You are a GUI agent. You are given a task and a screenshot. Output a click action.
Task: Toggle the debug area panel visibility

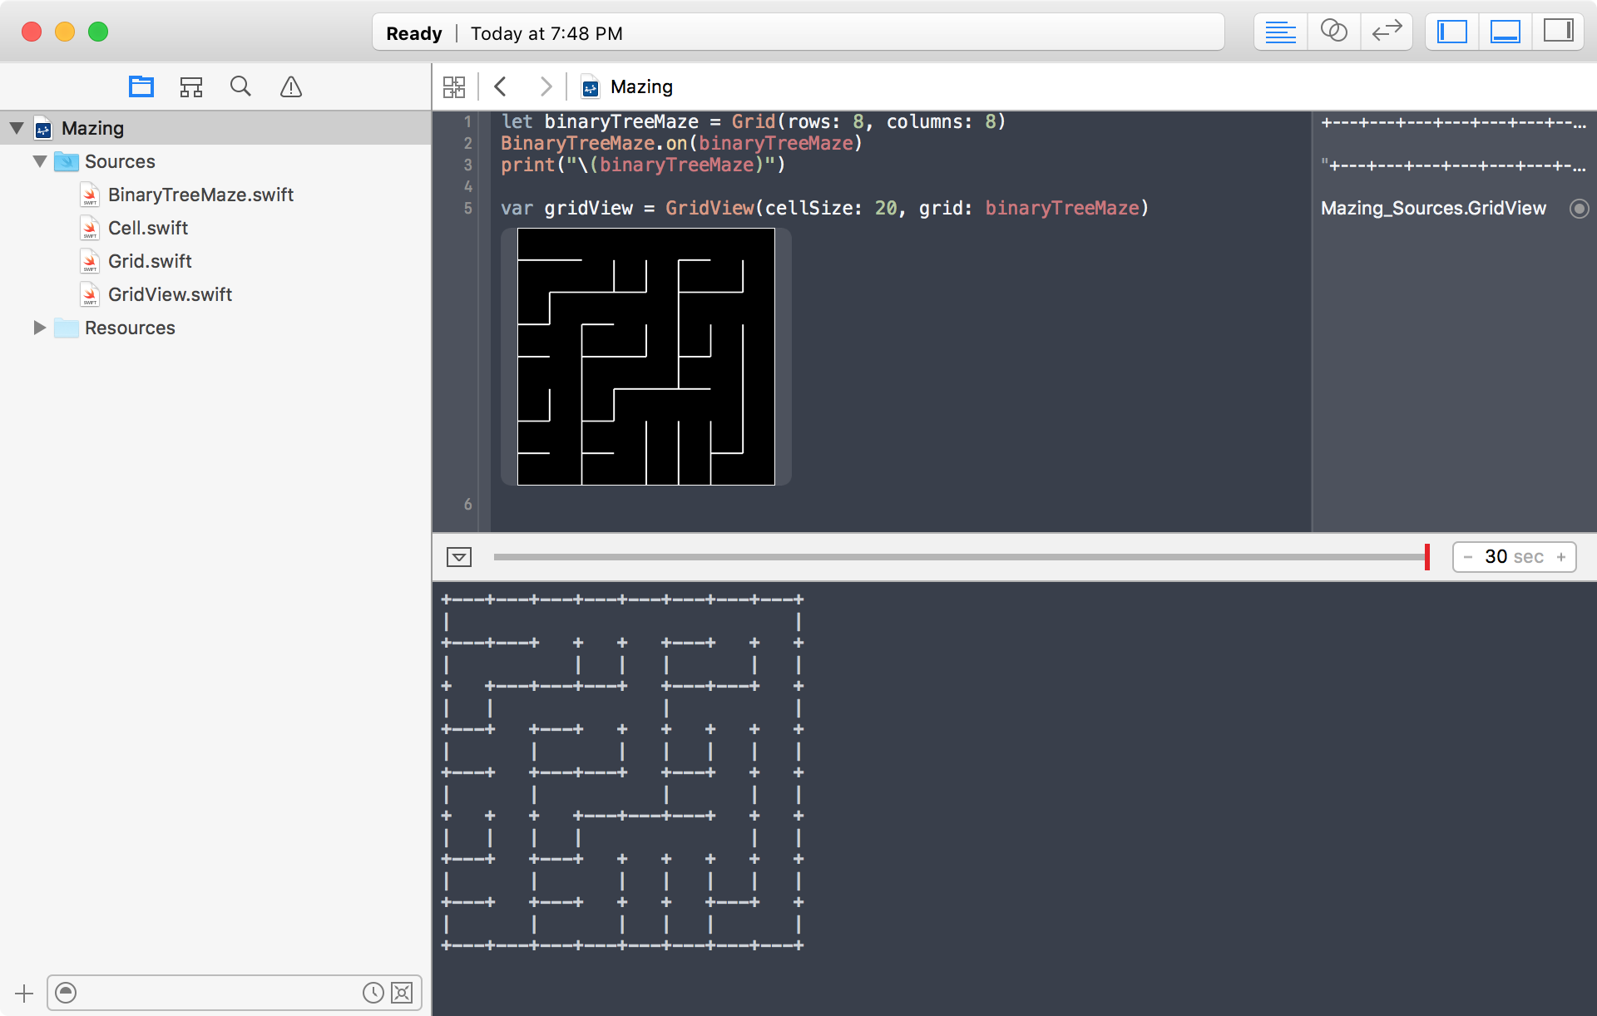click(1506, 32)
